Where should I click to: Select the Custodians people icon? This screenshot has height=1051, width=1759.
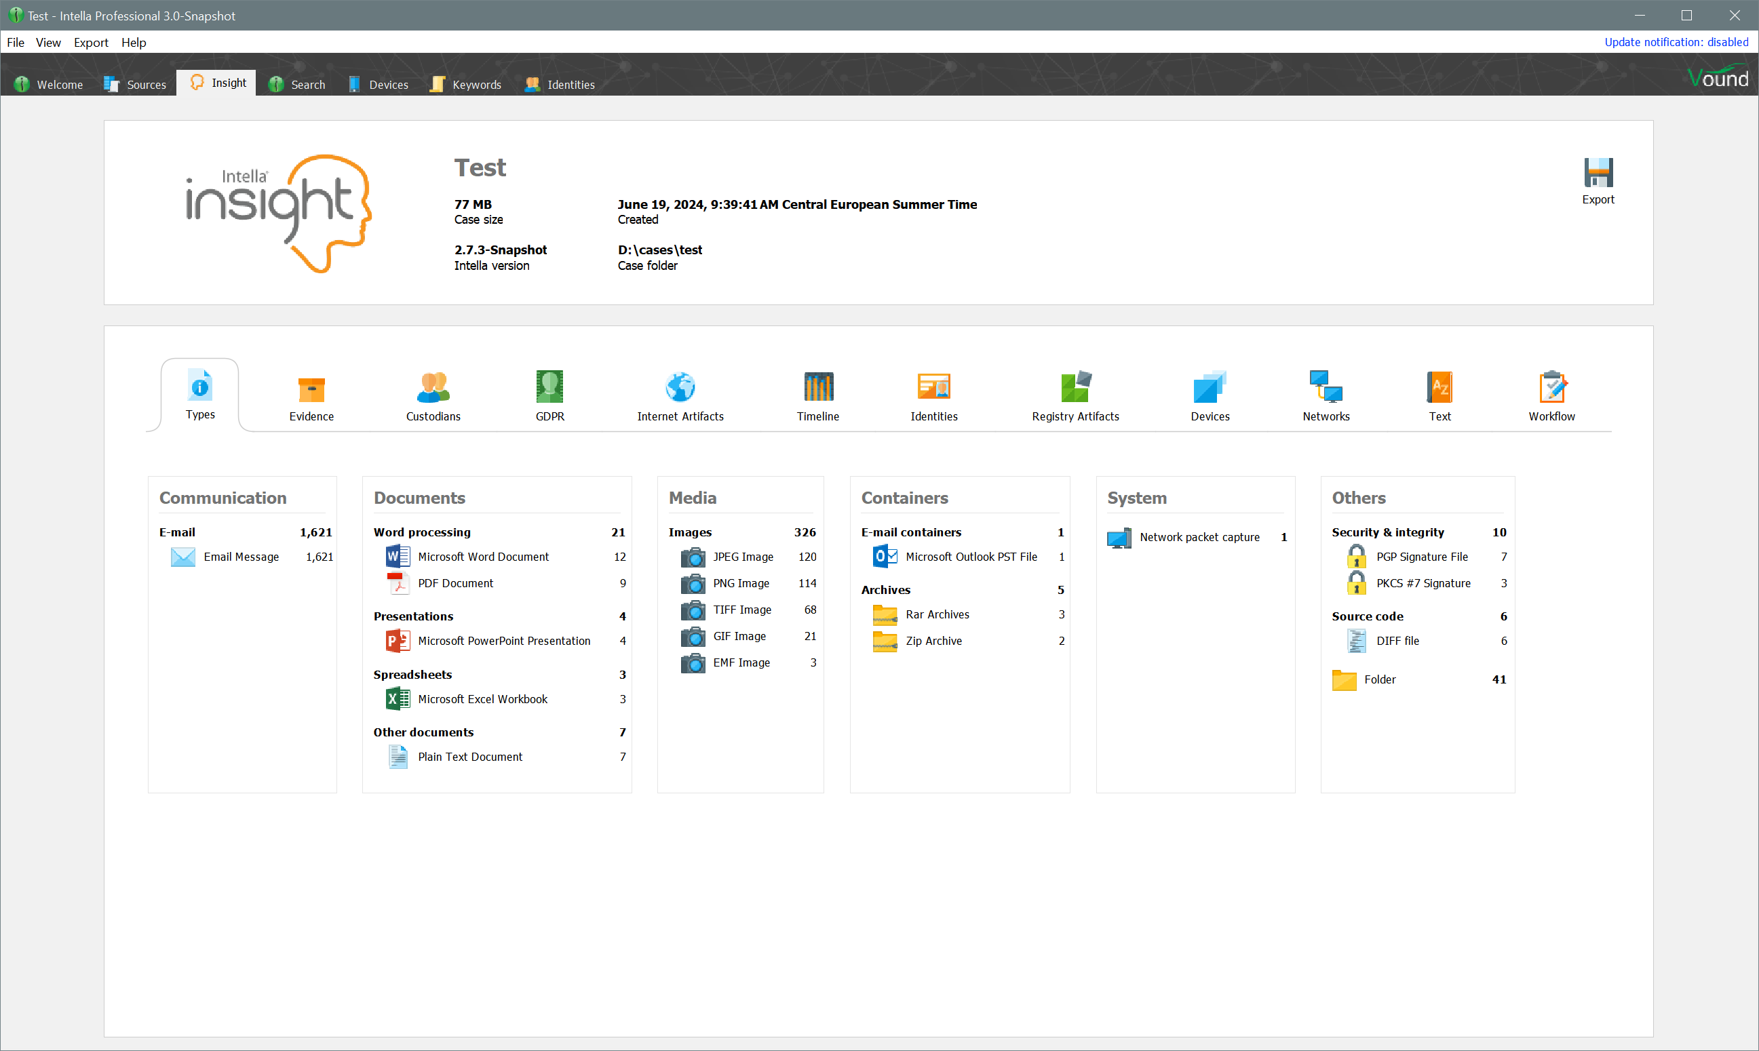click(x=433, y=387)
